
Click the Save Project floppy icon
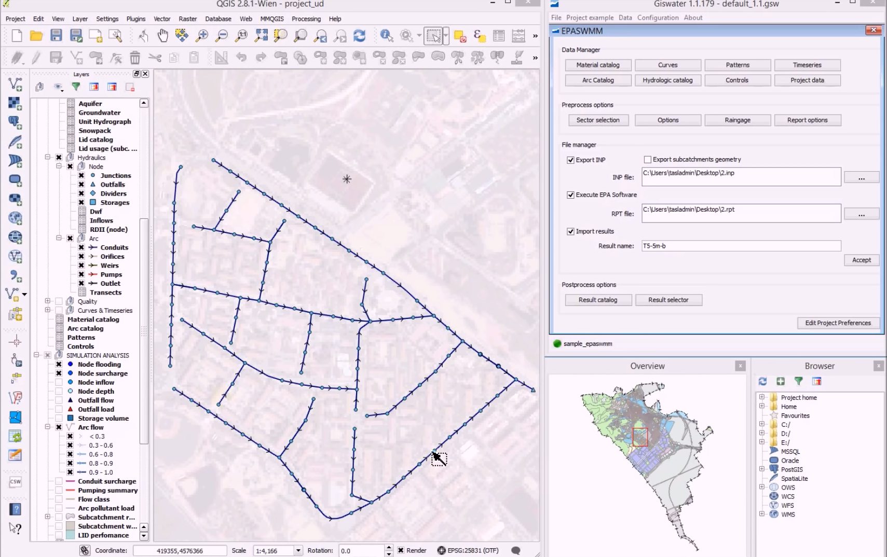coord(56,36)
